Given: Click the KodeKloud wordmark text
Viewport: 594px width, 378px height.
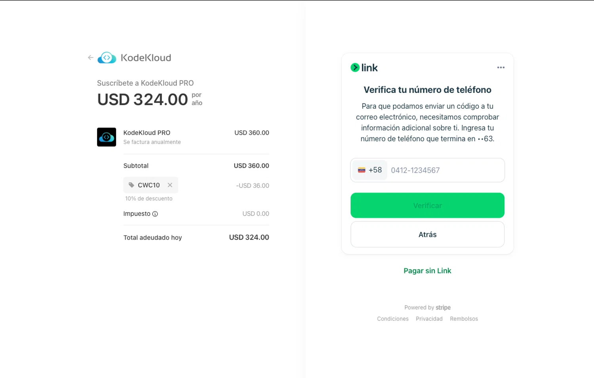Looking at the screenshot, I should point(146,58).
